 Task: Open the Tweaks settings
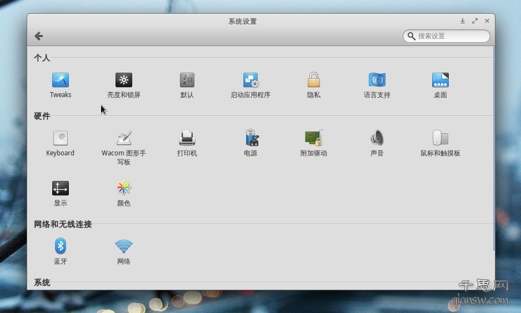pos(61,85)
